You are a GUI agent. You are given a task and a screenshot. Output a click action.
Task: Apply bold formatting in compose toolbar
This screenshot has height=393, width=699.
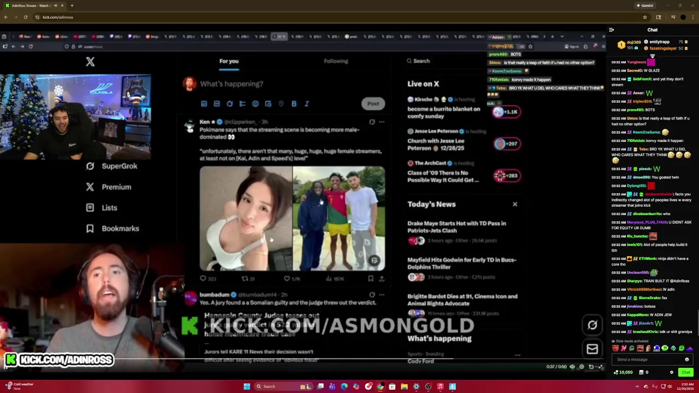pos(294,104)
